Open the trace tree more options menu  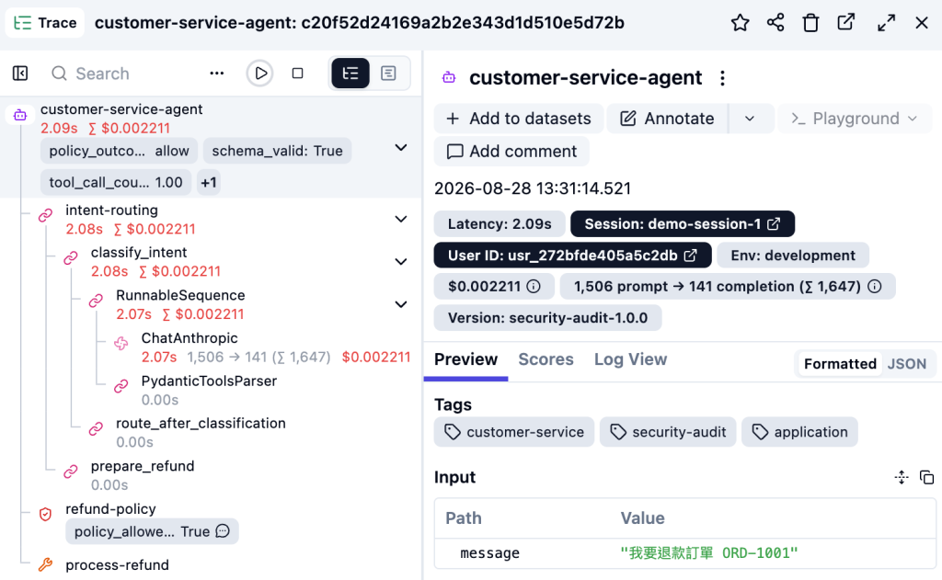tap(217, 74)
